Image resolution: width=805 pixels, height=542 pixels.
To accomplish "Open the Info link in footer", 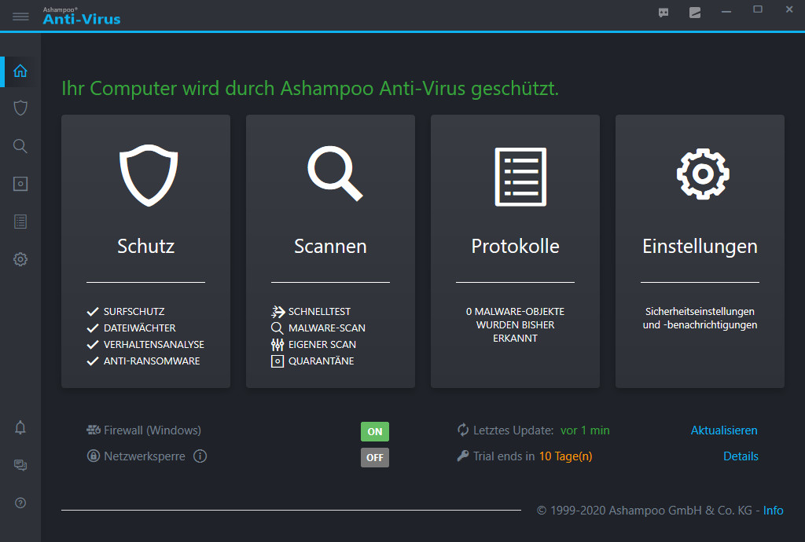I will point(774,511).
